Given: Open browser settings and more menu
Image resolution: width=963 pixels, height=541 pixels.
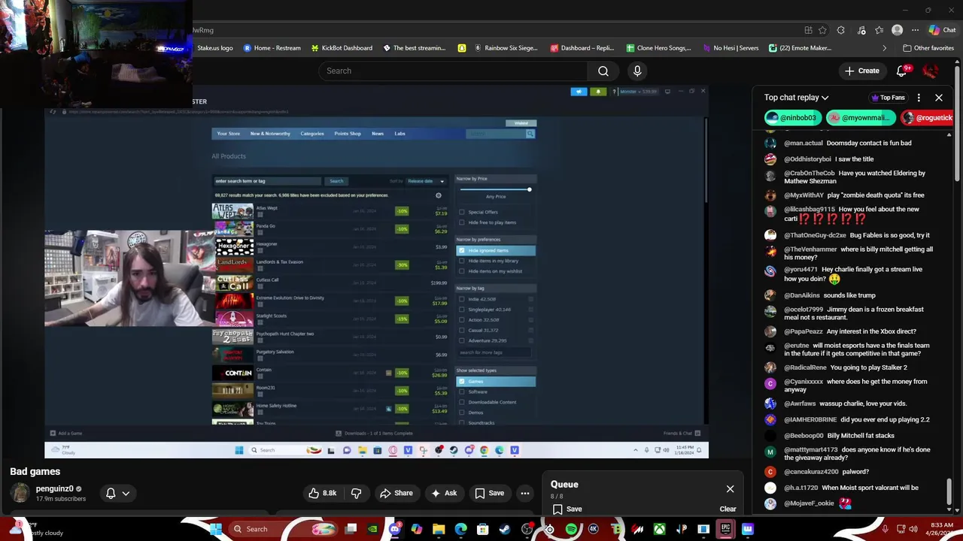Looking at the screenshot, I should point(915,30).
